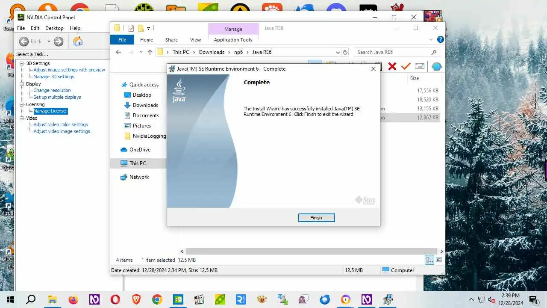The image size is (547, 308).
Task: Click the envelope toolbar icon
Action: (x=420, y=66)
